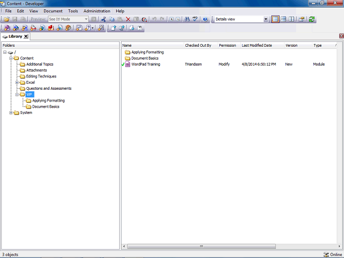The image size is (344, 258).
Task: Select Document Basics in the right list
Action: [145, 58]
